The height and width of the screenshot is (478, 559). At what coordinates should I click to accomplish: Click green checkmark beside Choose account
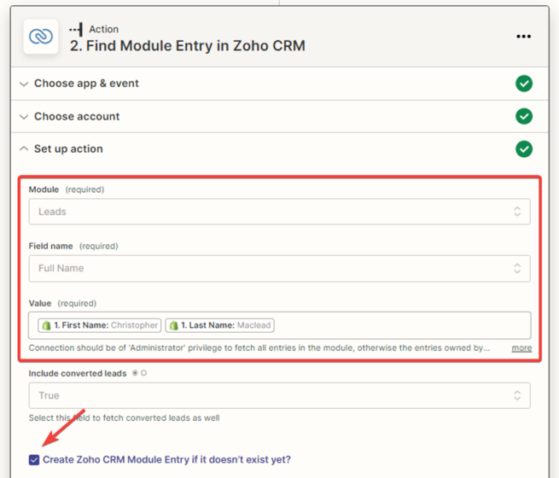[524, 116]
